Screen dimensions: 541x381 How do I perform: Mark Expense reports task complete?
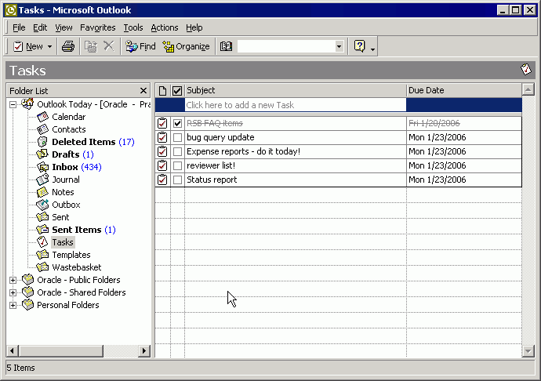tap(177, 151)
